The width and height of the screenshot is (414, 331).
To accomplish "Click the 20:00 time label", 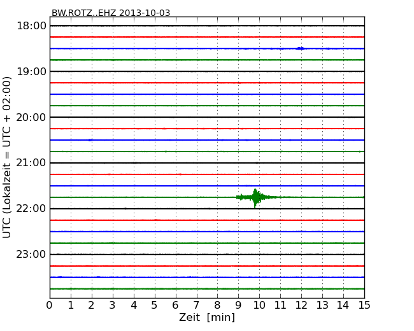I will pyautogui.click(x=31, y=117).
